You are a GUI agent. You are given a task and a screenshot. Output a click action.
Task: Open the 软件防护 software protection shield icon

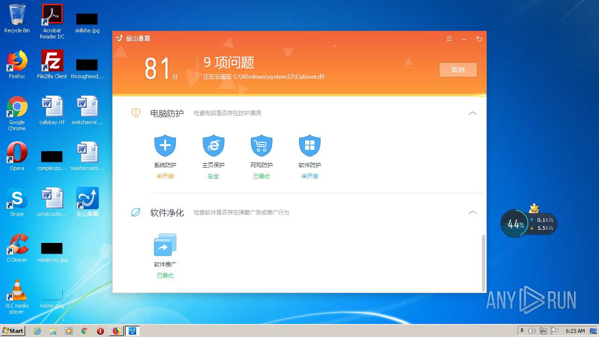click(x=310, y=146)
